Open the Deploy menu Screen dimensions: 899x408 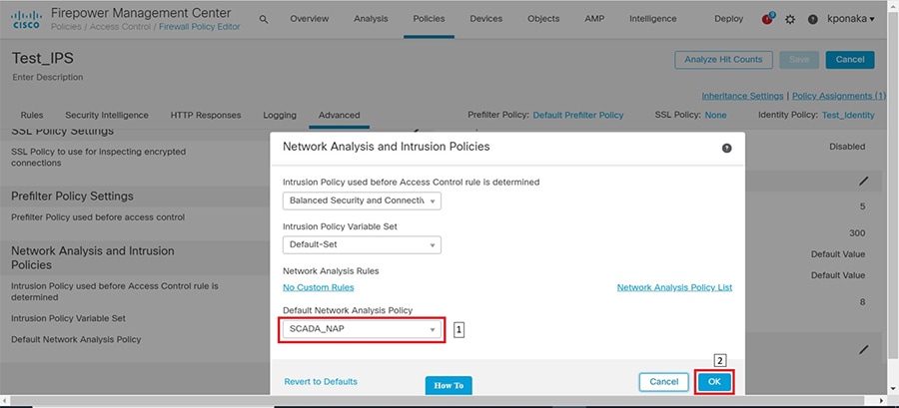click(729, 19)
